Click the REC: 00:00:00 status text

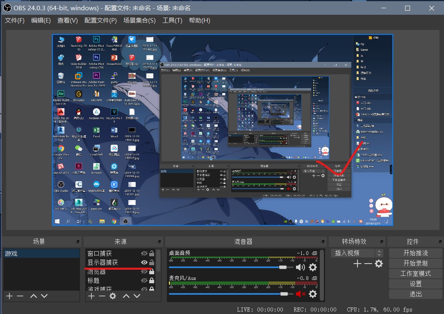[x=315, y=309]
